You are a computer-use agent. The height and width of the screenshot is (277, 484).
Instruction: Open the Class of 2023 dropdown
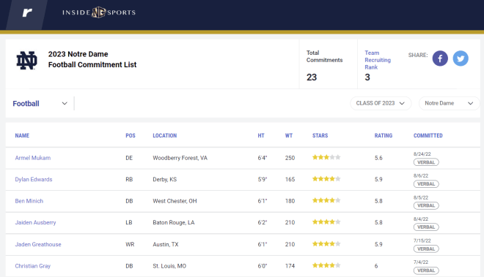(381, 103)
